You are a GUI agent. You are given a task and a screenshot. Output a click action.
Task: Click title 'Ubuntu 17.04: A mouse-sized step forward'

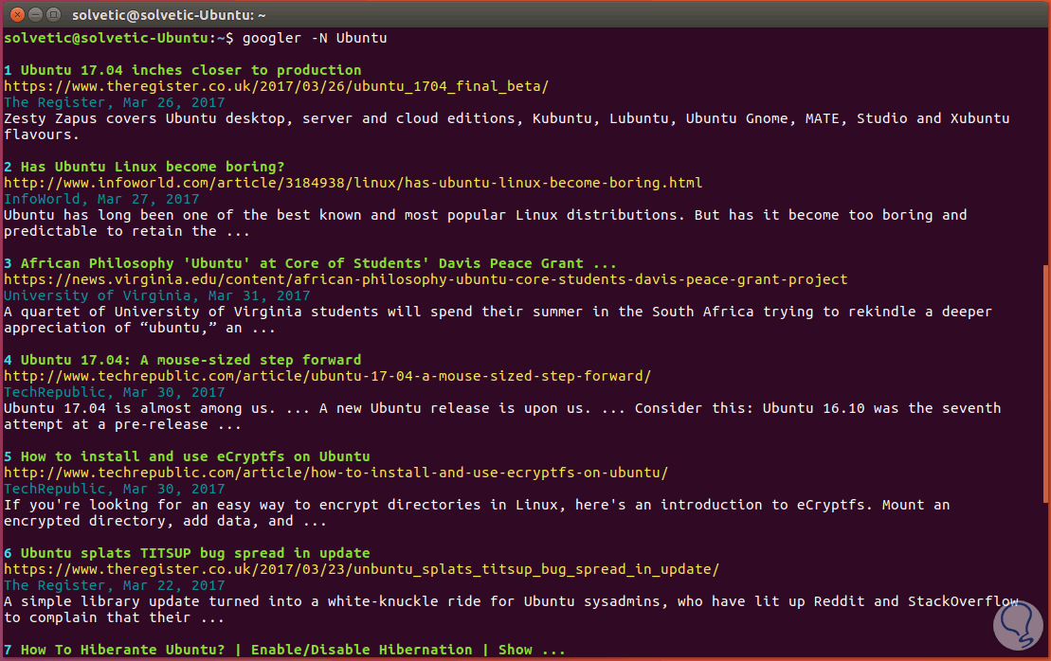tap(190, 360)
